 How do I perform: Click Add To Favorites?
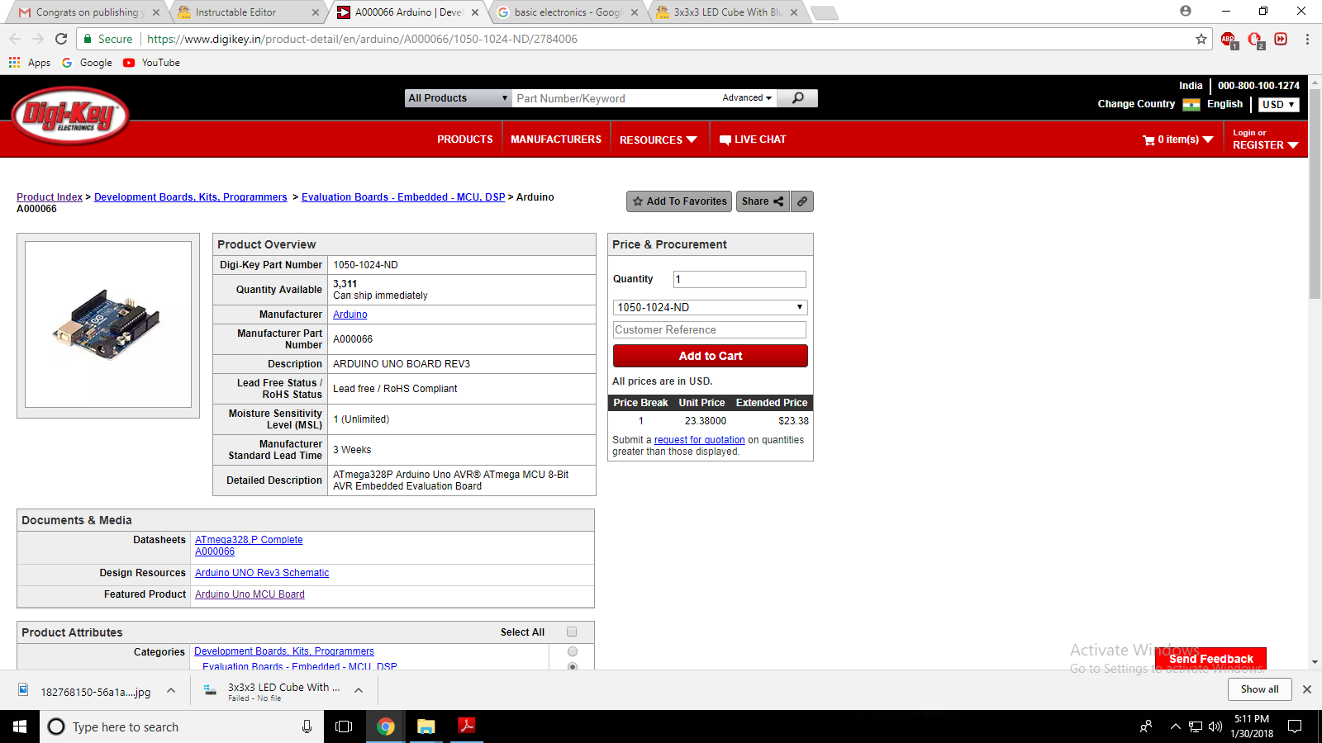coord(679,201)
